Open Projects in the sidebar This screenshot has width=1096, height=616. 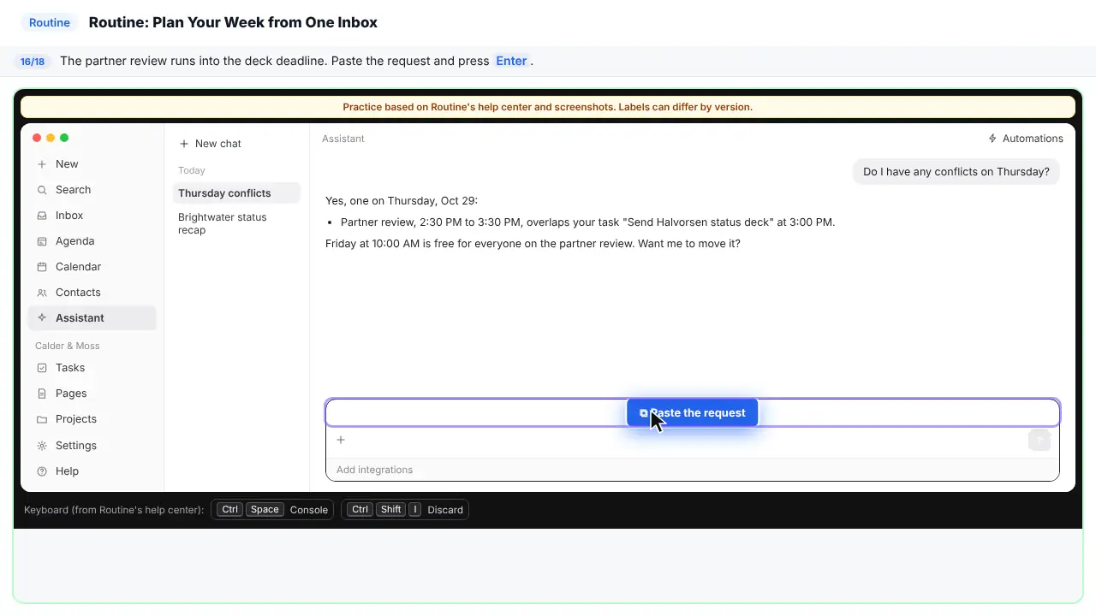pos(92,419)
